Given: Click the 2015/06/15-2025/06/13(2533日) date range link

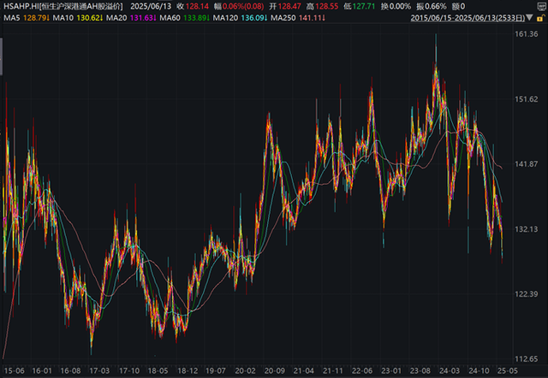Looking at the screenshot, I should pyautogui.click(x=468, y=18).
